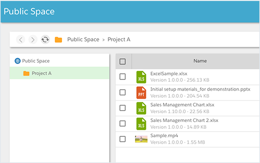This screenshot has height=163, width=260.
Task: Select the Sample.mp4 row checkbox
Action: pyautogui.click(x=123, y=139)
